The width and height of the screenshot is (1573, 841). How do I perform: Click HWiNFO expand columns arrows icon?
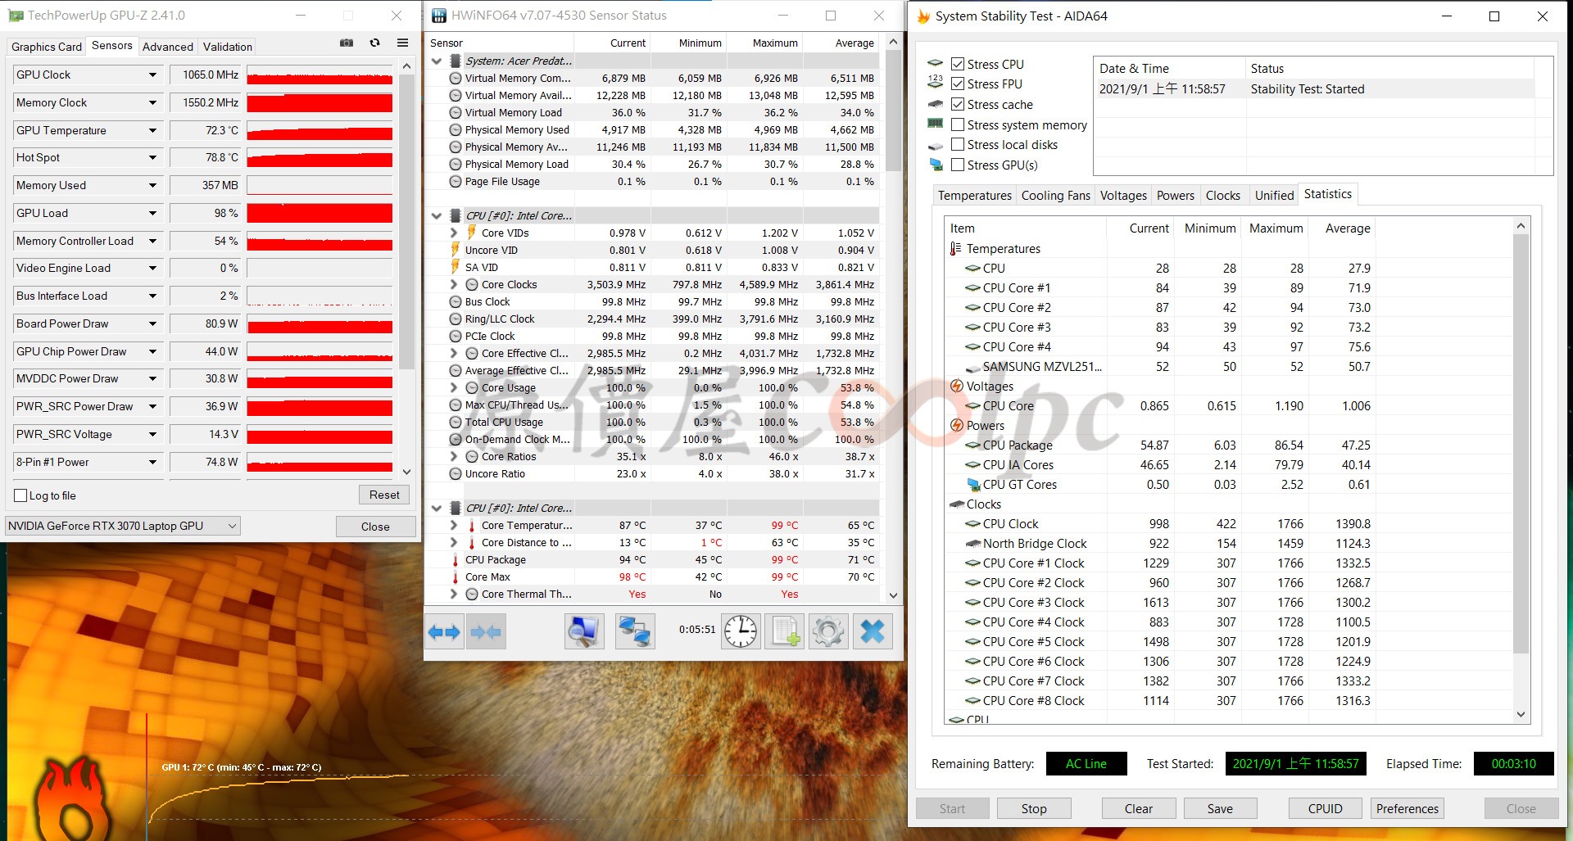pos(444,631)
